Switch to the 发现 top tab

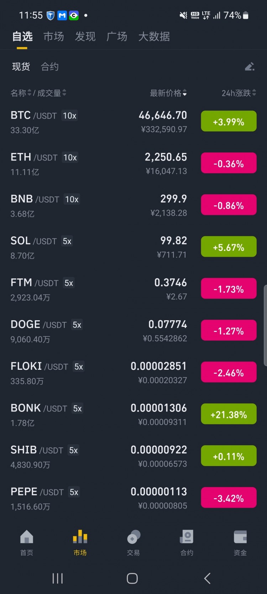[x=85, y=36]
